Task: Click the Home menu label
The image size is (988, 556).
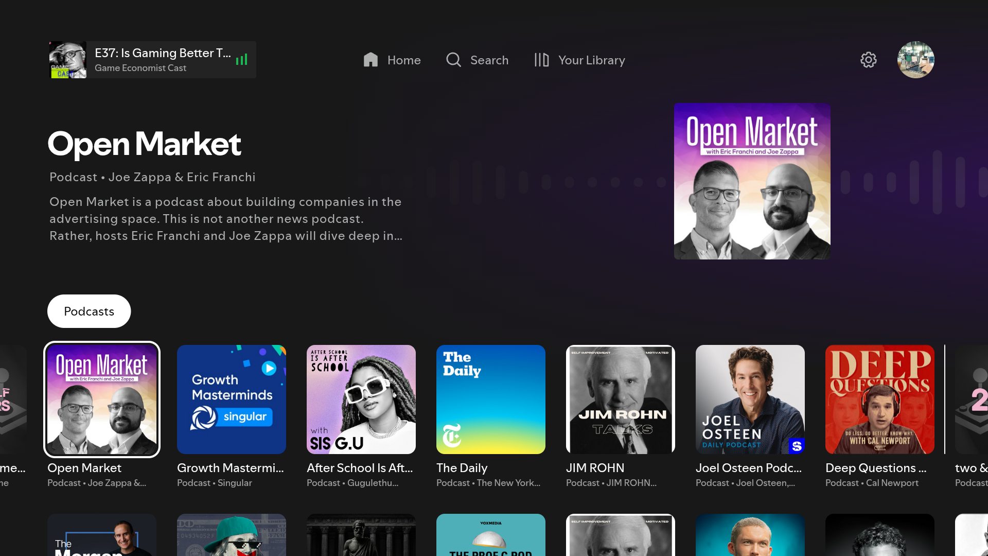Action: click(404, 60)
